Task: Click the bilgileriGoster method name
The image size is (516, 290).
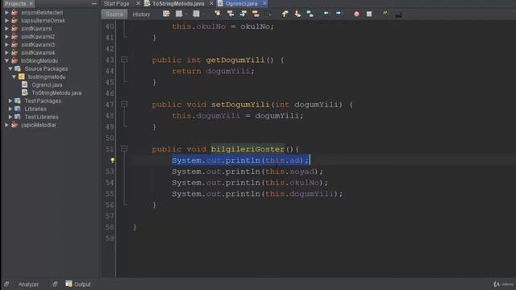Action: tap(248, 149)
